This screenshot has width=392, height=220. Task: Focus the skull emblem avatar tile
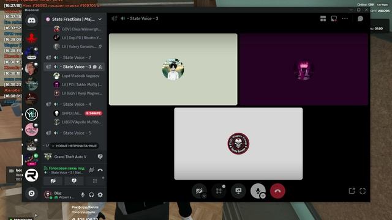click(x=238, y=144)
